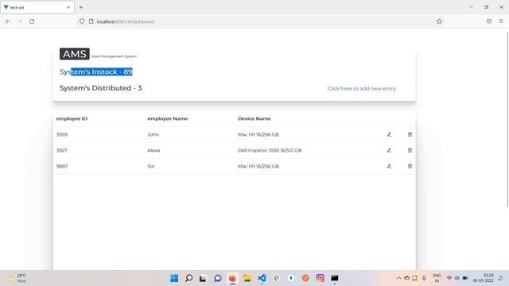Click the AMS logo

pyautogui.click(x=74, y=54)
